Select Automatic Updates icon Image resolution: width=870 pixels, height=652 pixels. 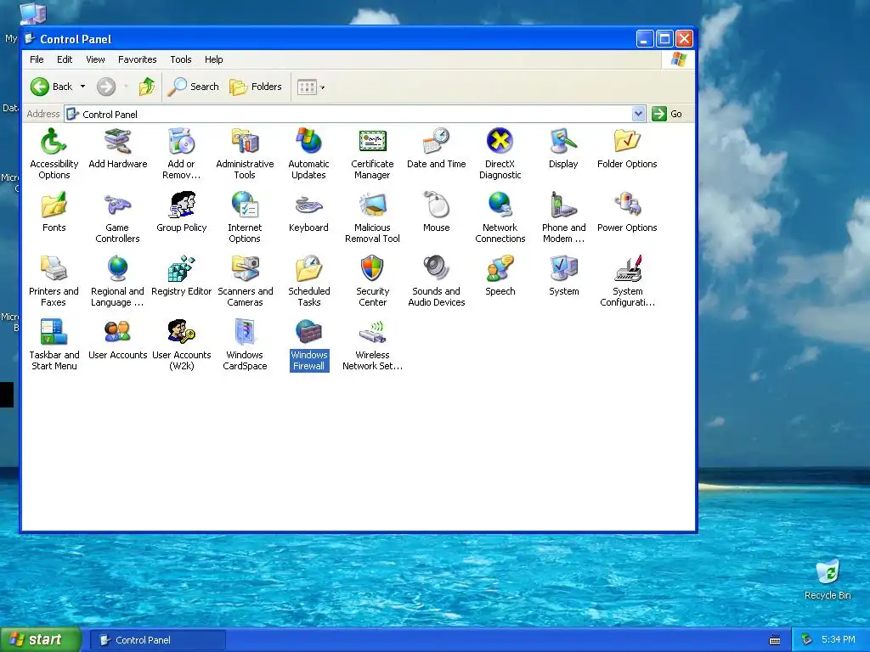click(x=308, y=155)
